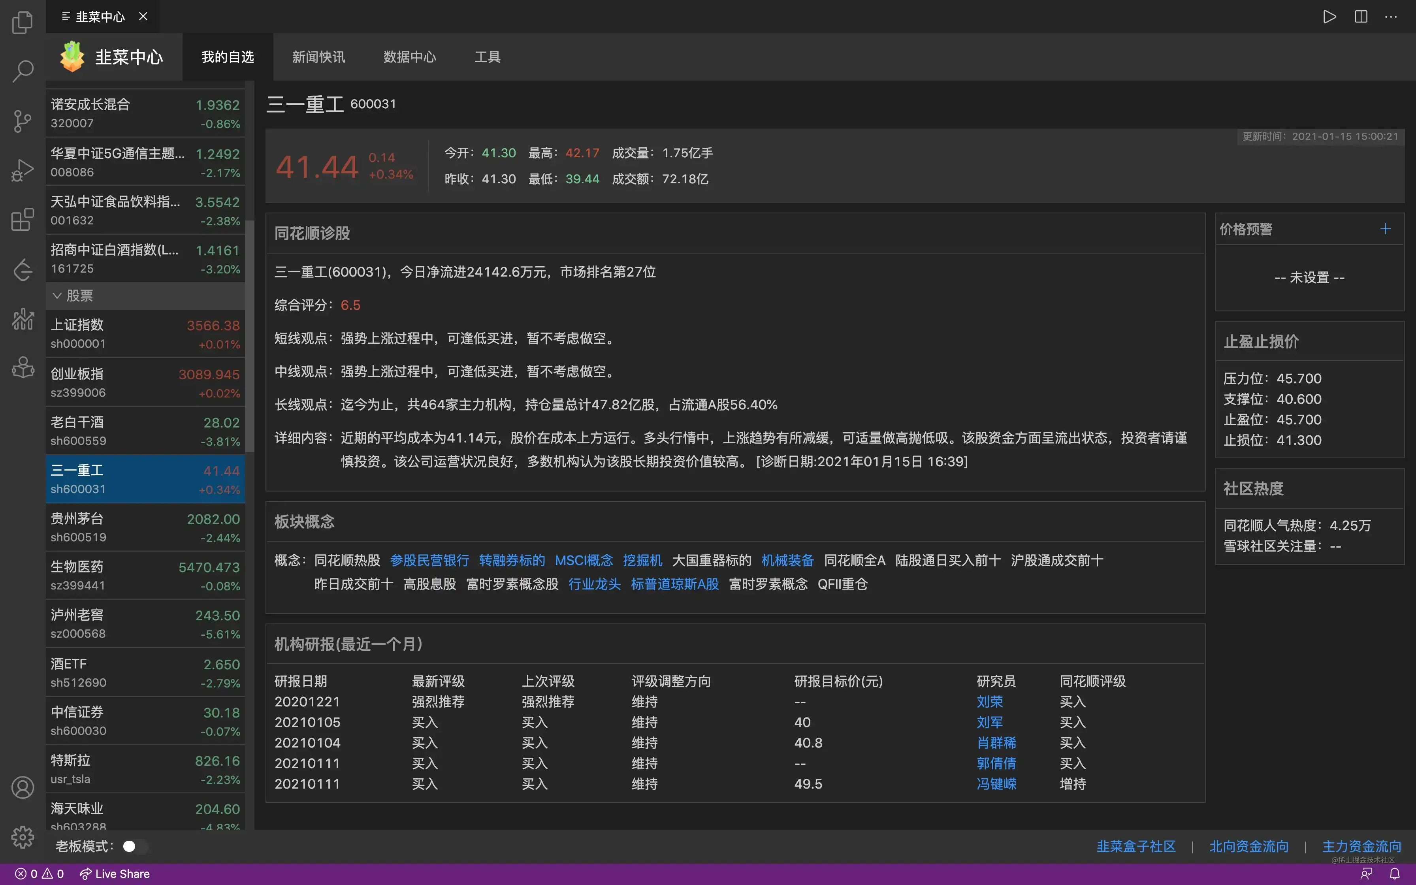The image size is (1416, 885).
Task: Open the editor more actions ellipsis
Action: click(1391, 16)
